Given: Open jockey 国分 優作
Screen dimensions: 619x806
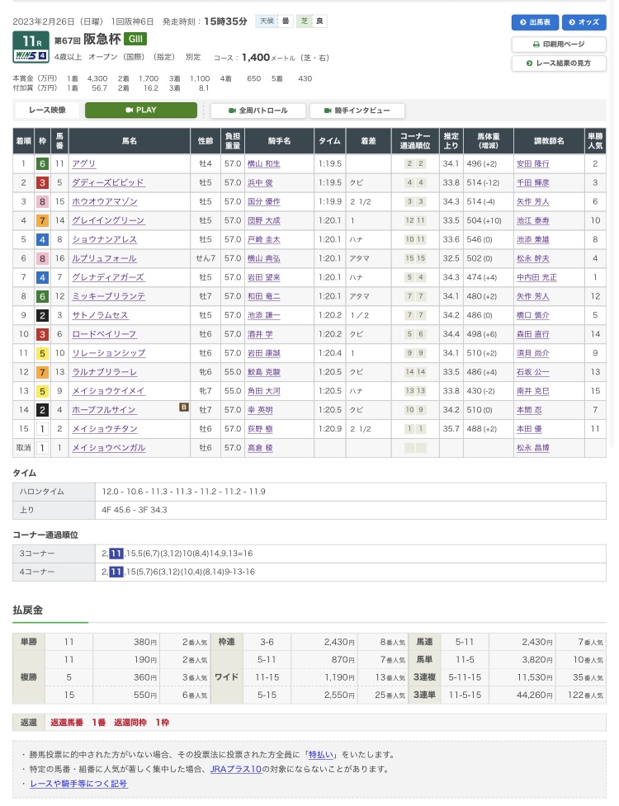Looking at the screenshot, I should [x=264, y=201].
